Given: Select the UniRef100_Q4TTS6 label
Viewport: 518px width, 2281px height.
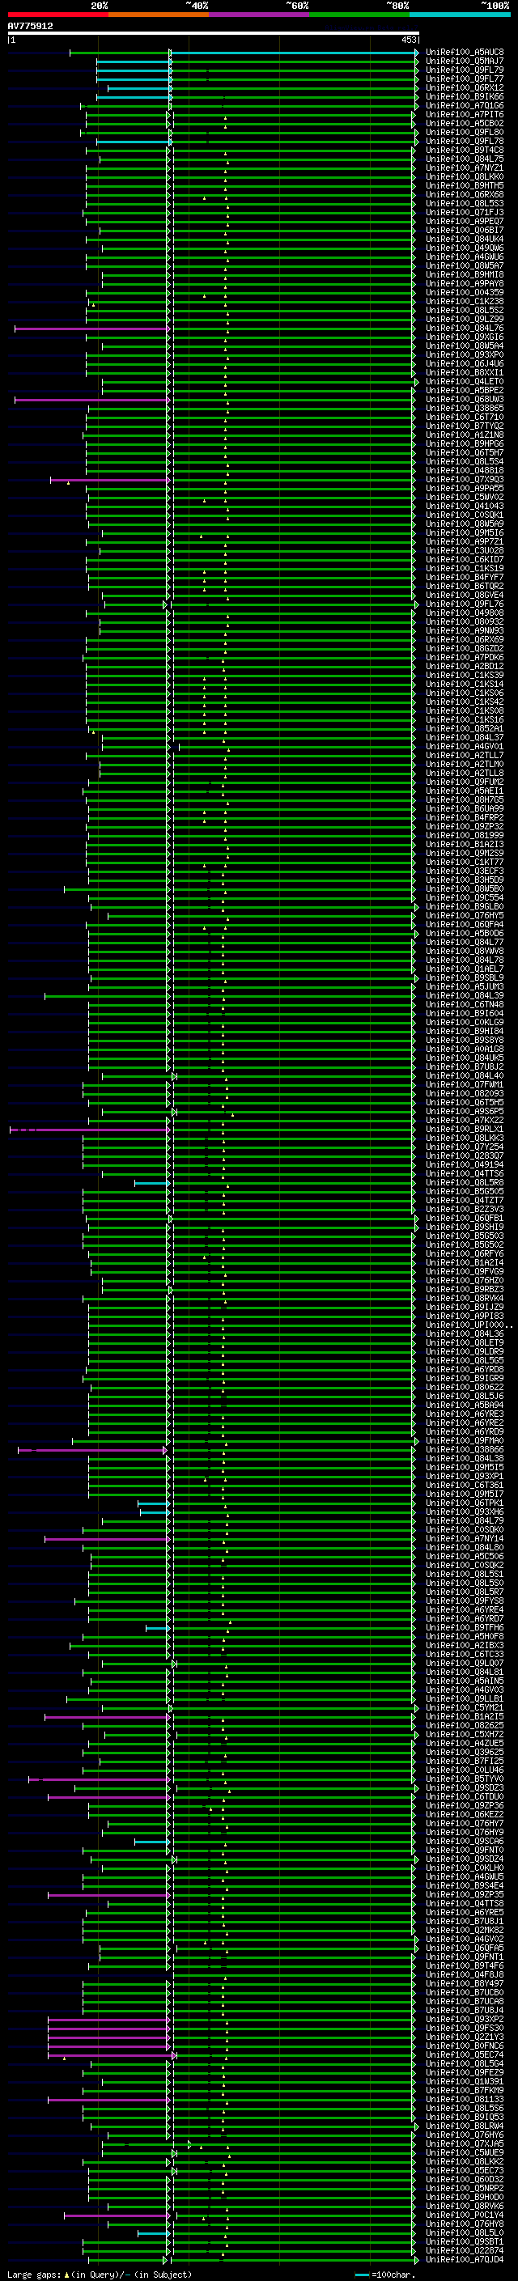Looking at the screenshot, I should (x=464, y=1173).
